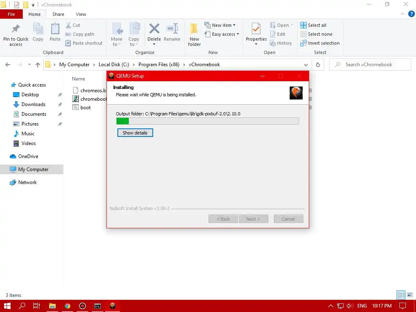Go back with the Back arrow
Screen dimensions: 416x312
(x=8, y=65)
